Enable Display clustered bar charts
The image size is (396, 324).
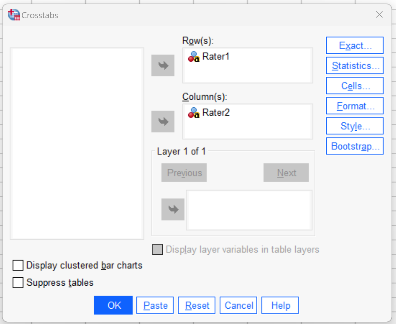(18, 265)
